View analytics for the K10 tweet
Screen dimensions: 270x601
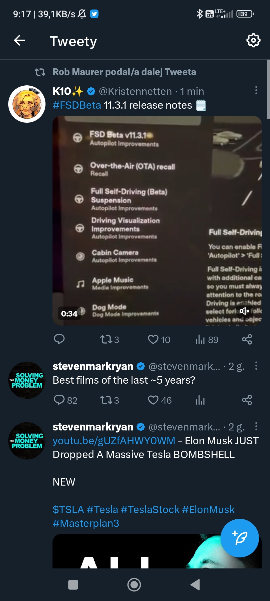pyautogui.click(x=200, y=339)
